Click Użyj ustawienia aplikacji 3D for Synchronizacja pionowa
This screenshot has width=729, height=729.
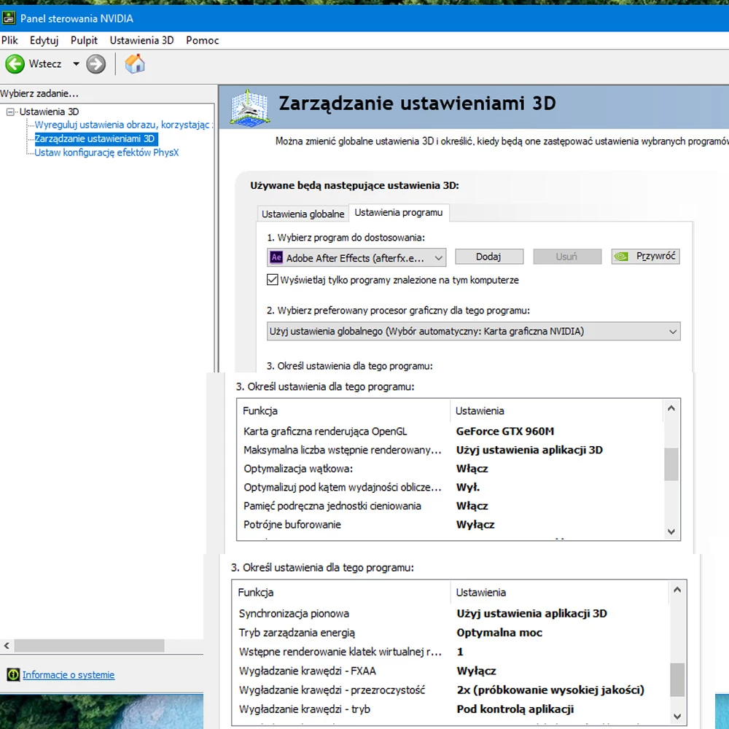tap(532, 613)
